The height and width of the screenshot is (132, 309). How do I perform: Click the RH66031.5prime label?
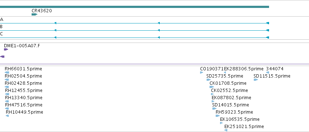(x=24, y=69)
